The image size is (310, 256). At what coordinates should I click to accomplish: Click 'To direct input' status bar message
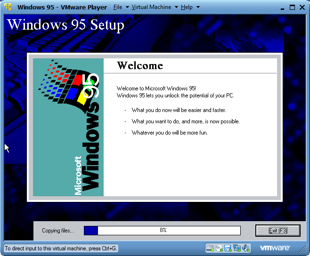tap(61, 248)
